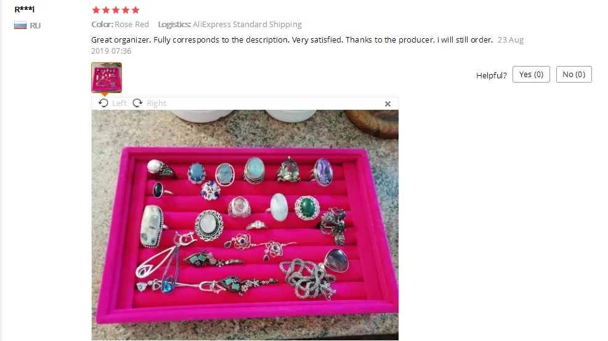The width and height of the screenshot is (608, 341).
Task: Click the 'Right' rotate label
Action: (x=156, y=103)
